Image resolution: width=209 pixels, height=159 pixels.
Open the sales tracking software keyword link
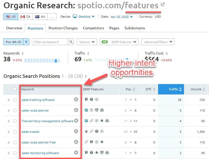[38, 100]
